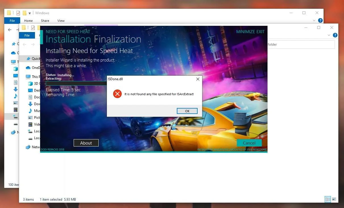This screenshot has height=208, width=344.
Task: Click EXIT in the installer header
Action: coord(260,32)
